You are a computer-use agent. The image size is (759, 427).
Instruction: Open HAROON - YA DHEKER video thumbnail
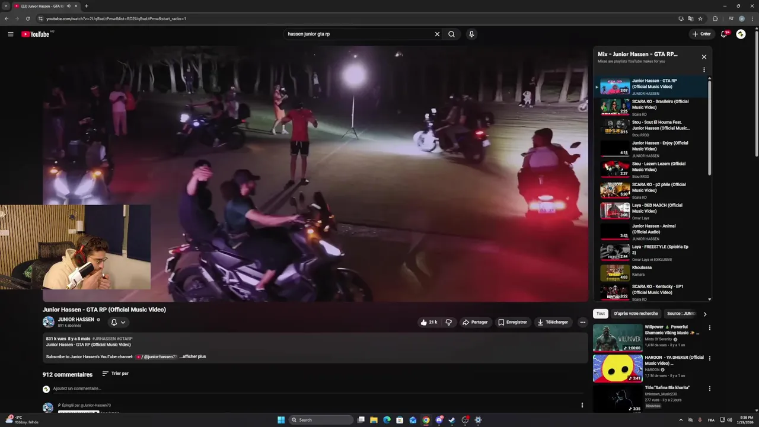617,368
